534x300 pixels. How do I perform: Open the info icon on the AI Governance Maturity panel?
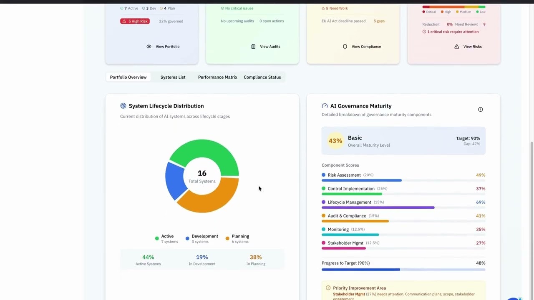pos(480,109)
